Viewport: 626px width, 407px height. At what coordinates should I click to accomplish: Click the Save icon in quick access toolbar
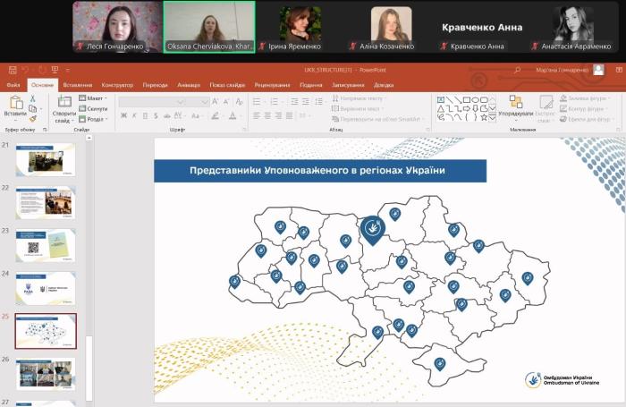pos(12,69)
